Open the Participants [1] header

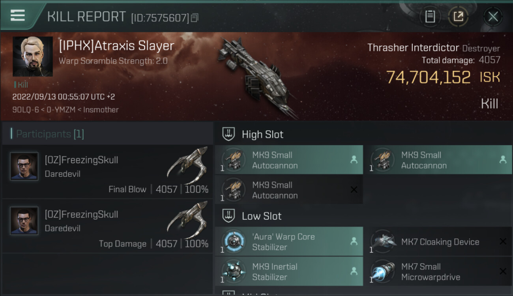(47, 134)
